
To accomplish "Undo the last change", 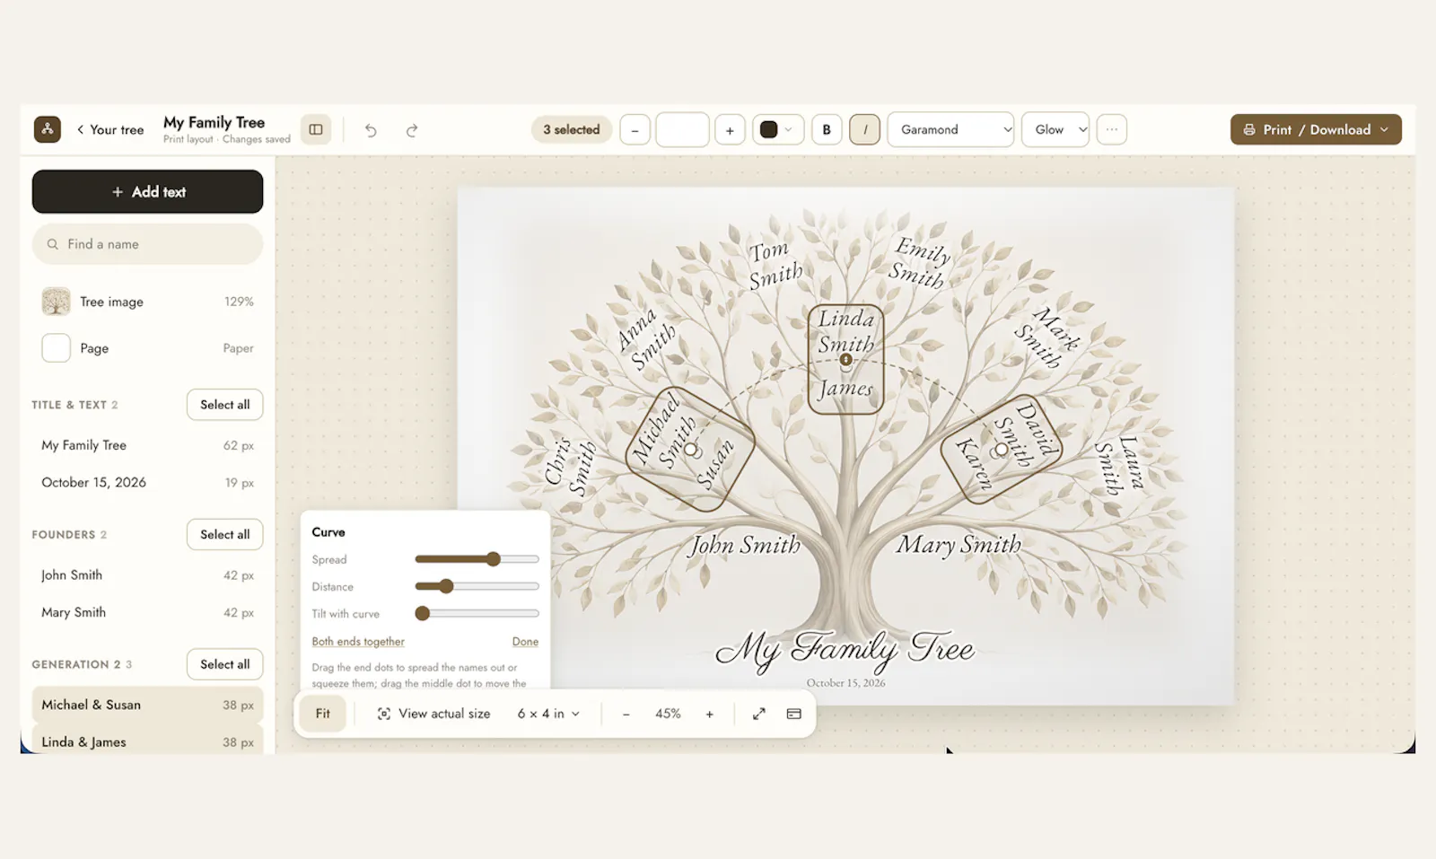I will pyautogui.click(x=371, y=130).
